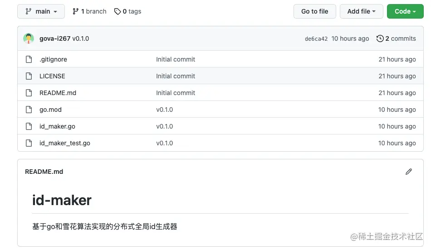
Task: Click the file icon for .gitignore
Action: (29, 59)
